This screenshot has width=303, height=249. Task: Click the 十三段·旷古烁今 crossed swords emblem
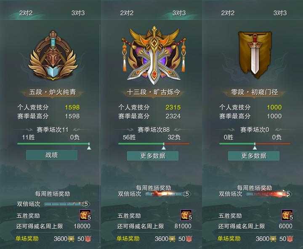pos(154,55)
